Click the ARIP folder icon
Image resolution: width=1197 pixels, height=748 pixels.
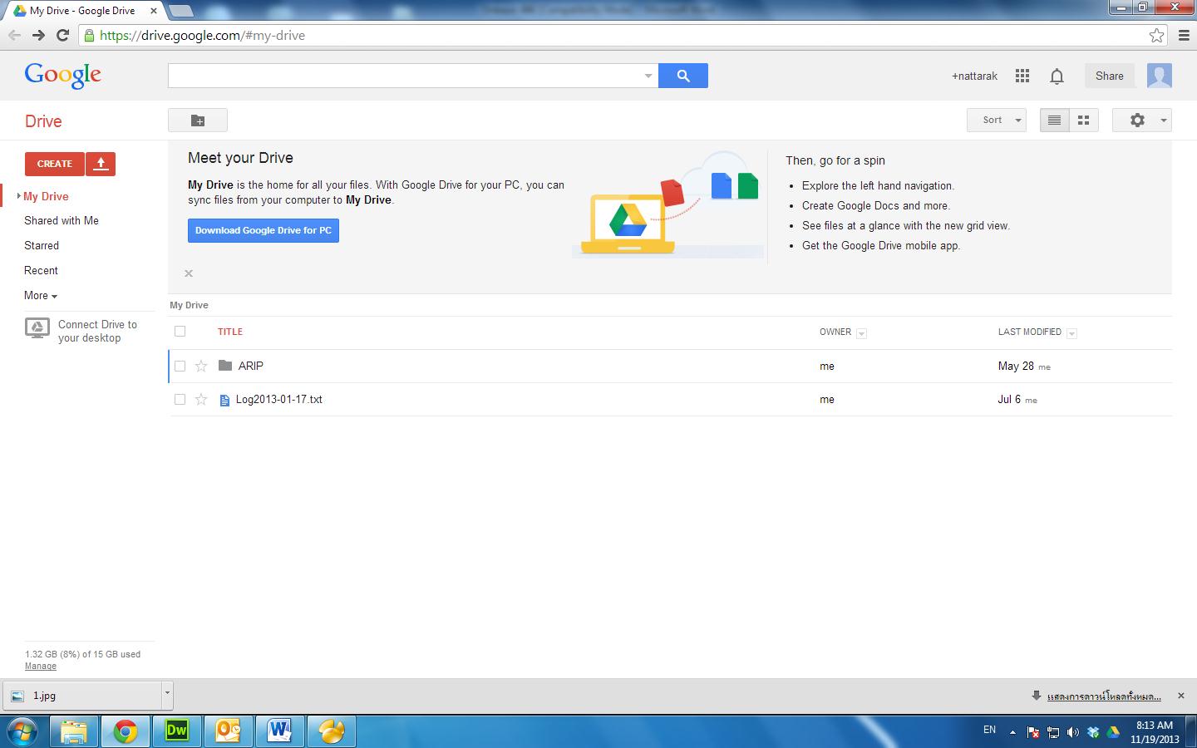[224, 366]
